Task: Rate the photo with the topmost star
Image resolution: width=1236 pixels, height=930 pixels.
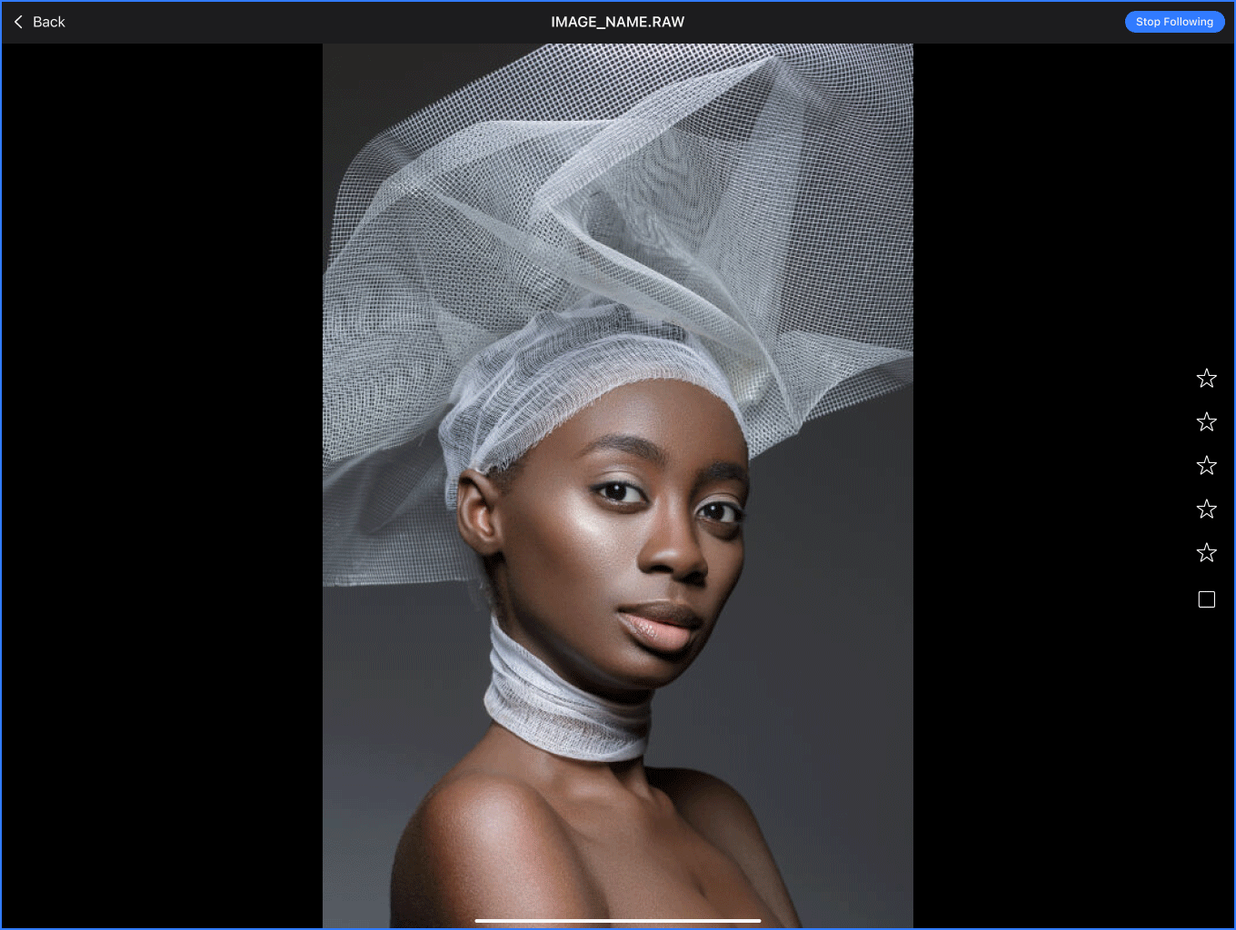Action: pos(1206,378)
